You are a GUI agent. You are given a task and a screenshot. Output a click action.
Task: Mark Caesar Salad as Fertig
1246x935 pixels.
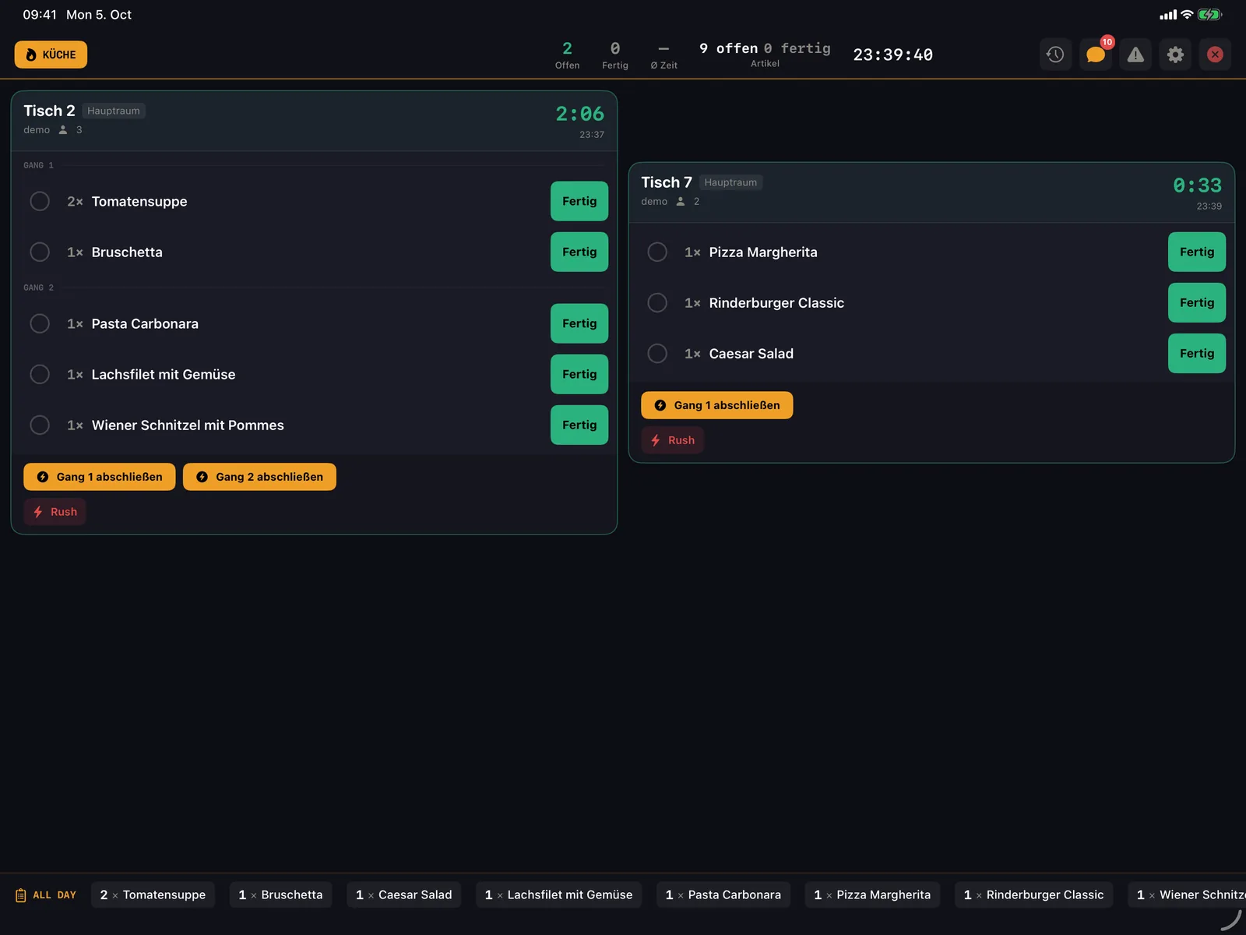pos(1197,353)
